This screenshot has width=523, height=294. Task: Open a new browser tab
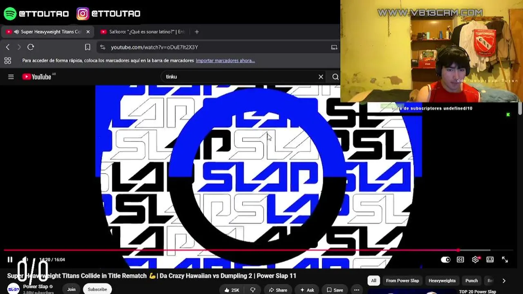pos(197,32)
